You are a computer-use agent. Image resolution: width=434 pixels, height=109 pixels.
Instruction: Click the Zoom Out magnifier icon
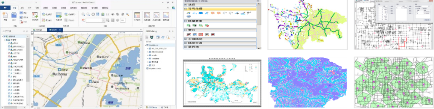coord(88,14)
